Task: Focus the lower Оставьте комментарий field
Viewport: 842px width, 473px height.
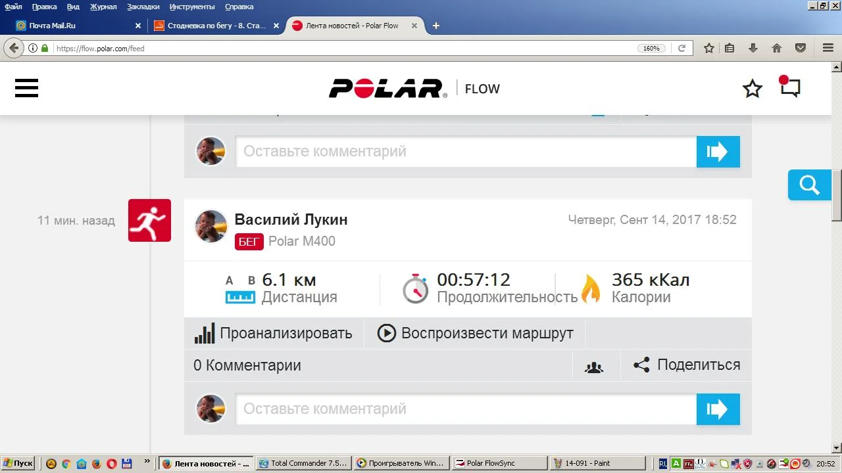Action: [466, 409]
